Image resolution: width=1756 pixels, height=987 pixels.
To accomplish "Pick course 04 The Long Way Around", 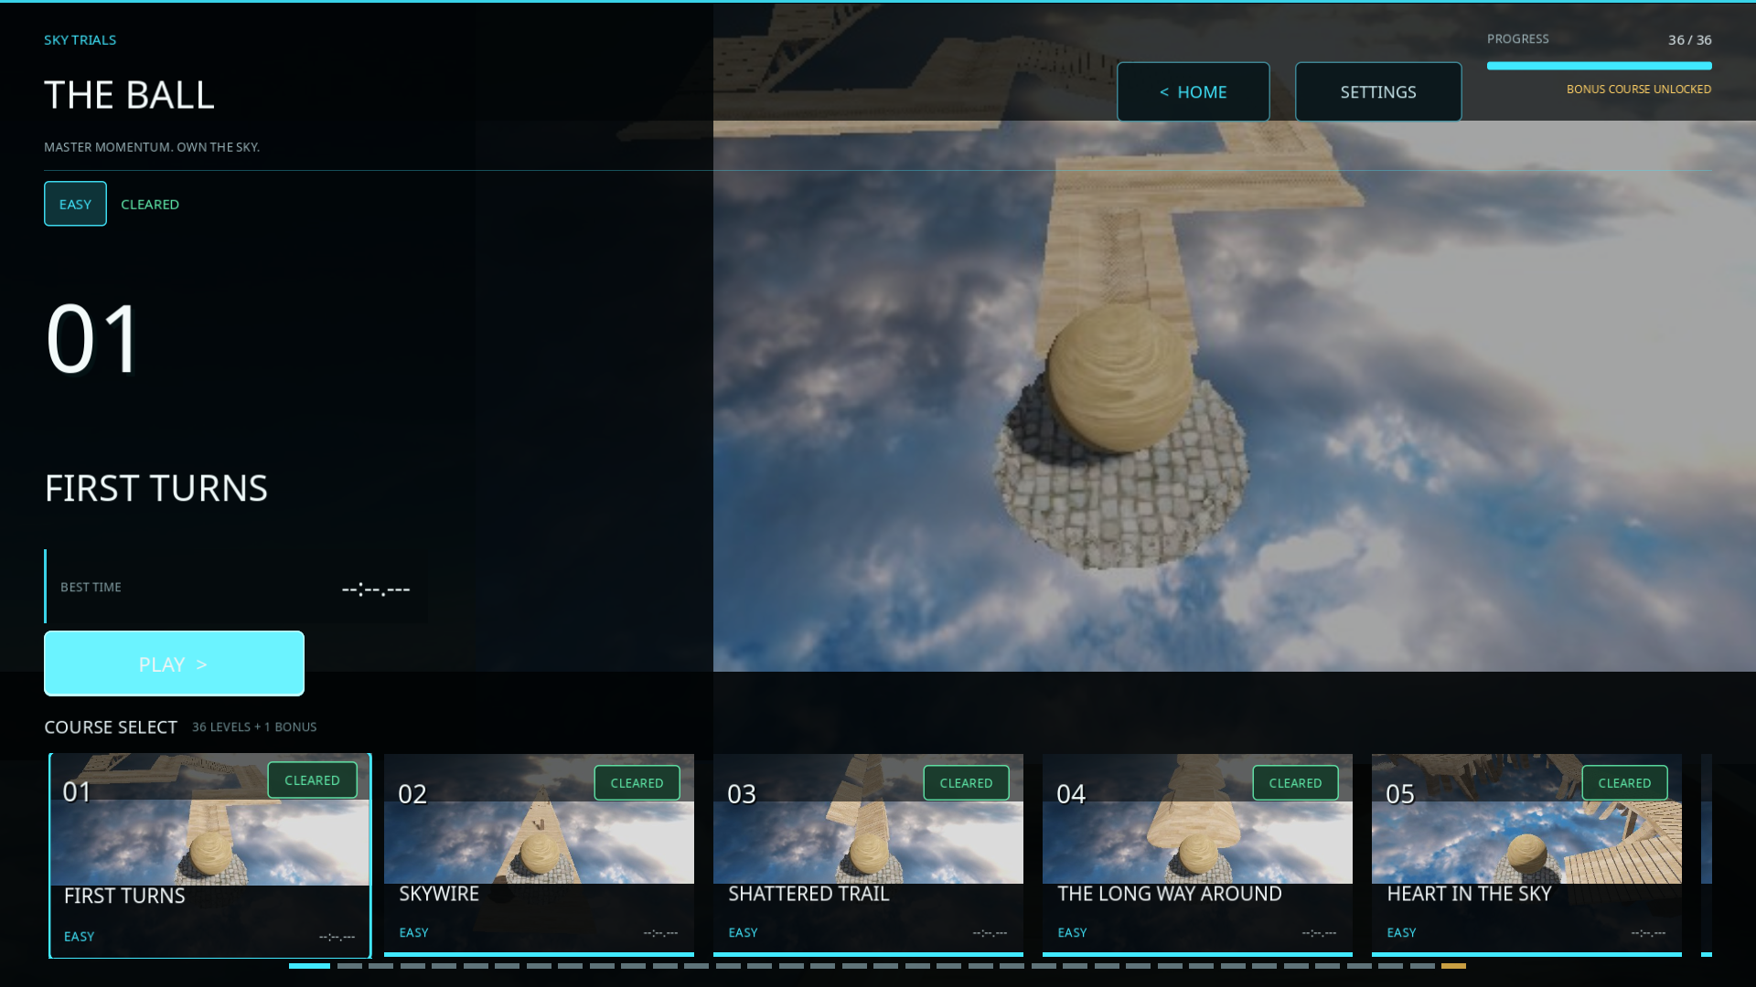I will coord(1197,854).
